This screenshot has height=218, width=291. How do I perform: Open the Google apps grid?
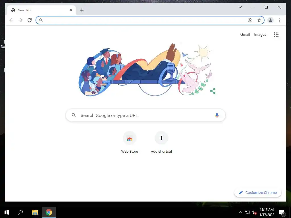pos(276,34)
